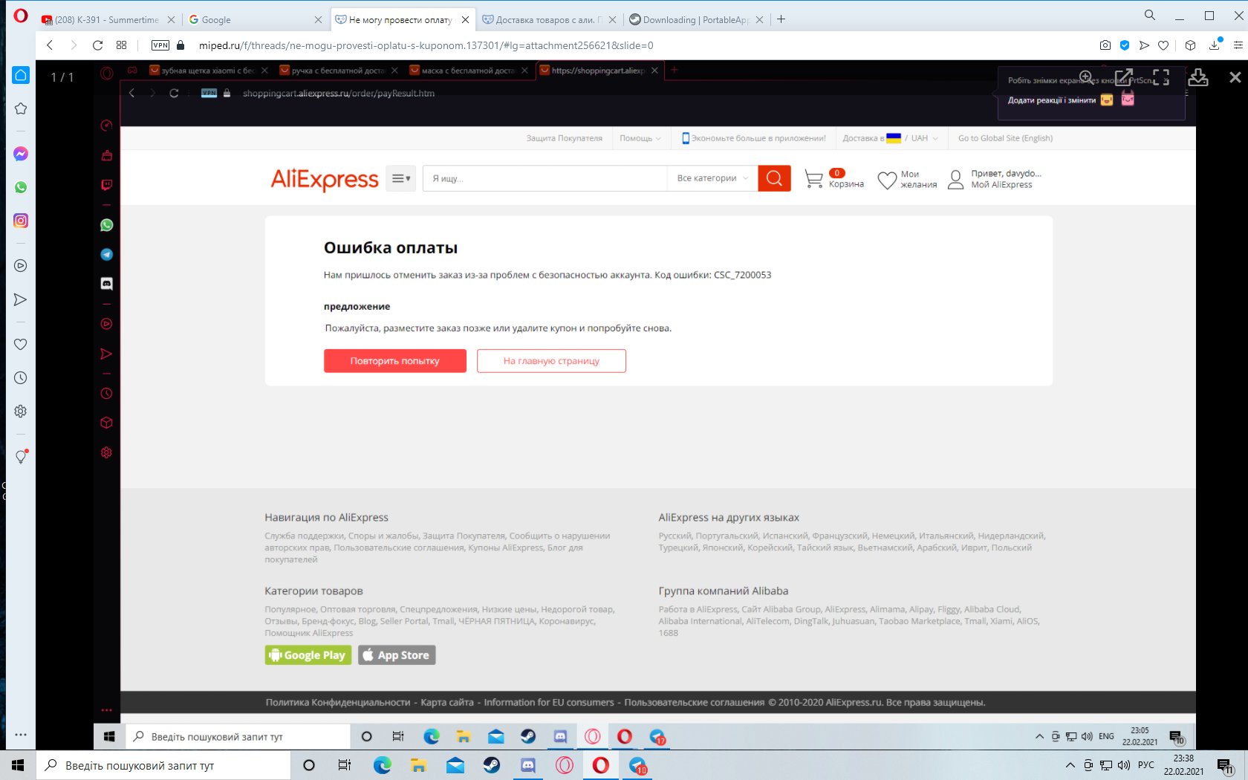The height and width of the screenshot is (780, 1248).
Task: Switch the РУС input language indicator
Action: (x=1146, y=765)
